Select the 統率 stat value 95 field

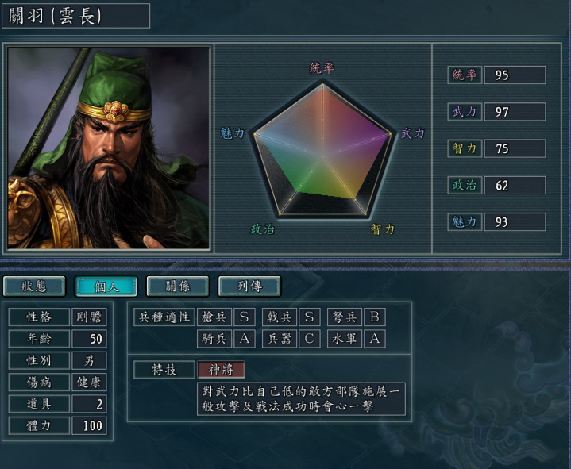(x=515, y=75)
